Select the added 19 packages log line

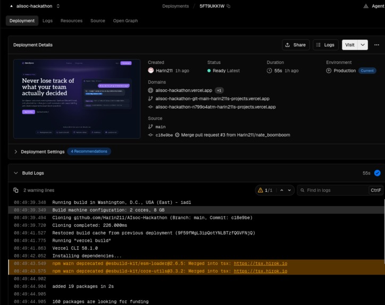[x=196, y=286]
